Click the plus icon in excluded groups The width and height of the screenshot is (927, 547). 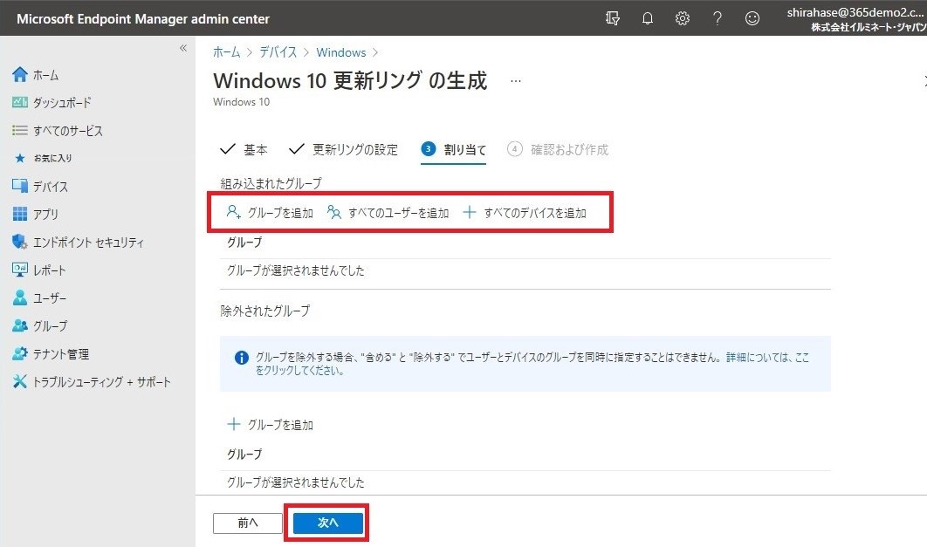point(234,424)
